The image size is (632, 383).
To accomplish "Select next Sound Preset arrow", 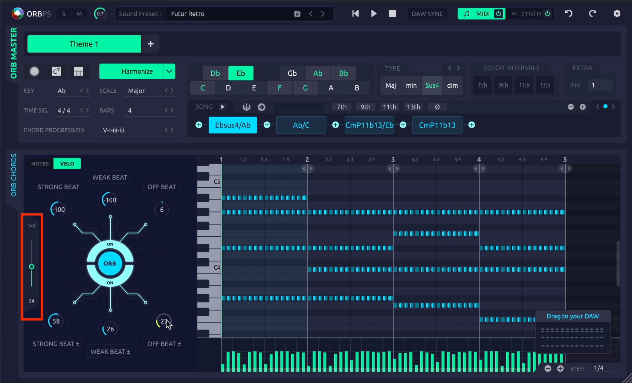I will click(x=323, y=14).
